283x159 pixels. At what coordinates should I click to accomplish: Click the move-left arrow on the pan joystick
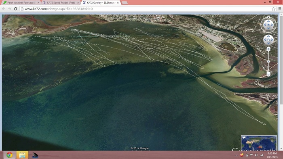tap(265, 40)
